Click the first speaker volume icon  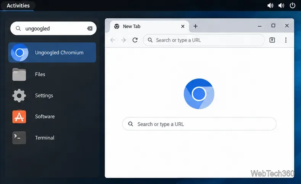click(x=270, y=6)
